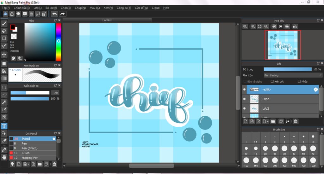Open the Lớp(L) menu
The width and height of the screenshot is (324, 174).
click(38, 8)
